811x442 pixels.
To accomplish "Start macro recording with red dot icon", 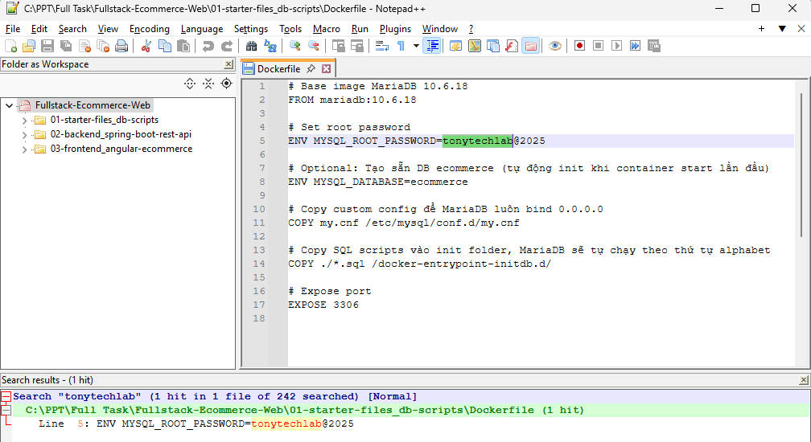I will pyautogui.click(x=579, y=46).
